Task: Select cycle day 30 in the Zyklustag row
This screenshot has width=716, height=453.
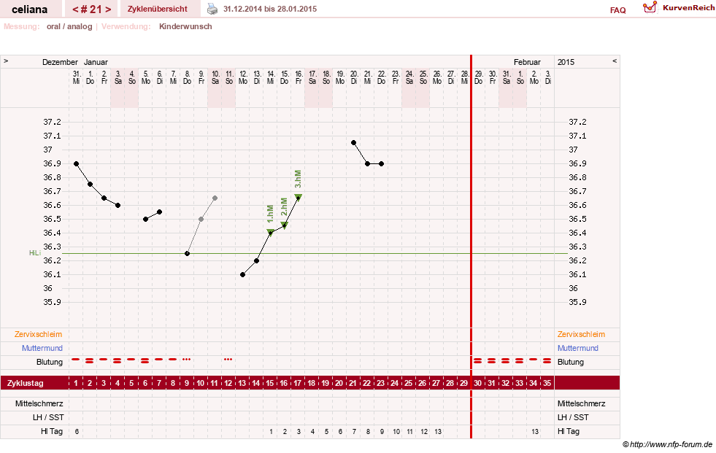Action: coord(477,383)
